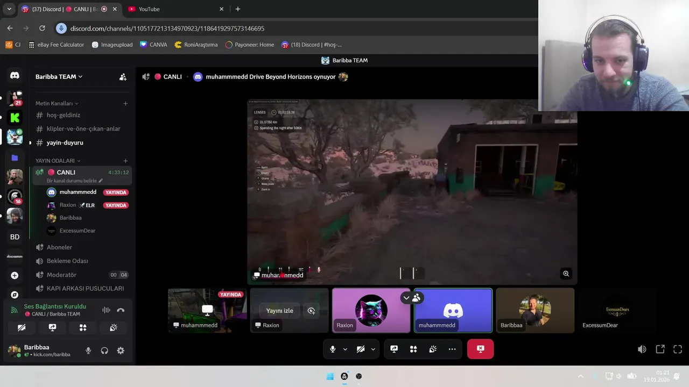Click ExcessumDear in the CANLI channel list
This screenshot has width=689, height=387.
click(78, 231)
